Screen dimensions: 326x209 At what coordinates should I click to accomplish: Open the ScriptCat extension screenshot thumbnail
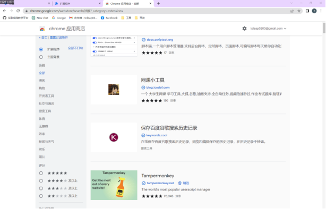point(114,46)
